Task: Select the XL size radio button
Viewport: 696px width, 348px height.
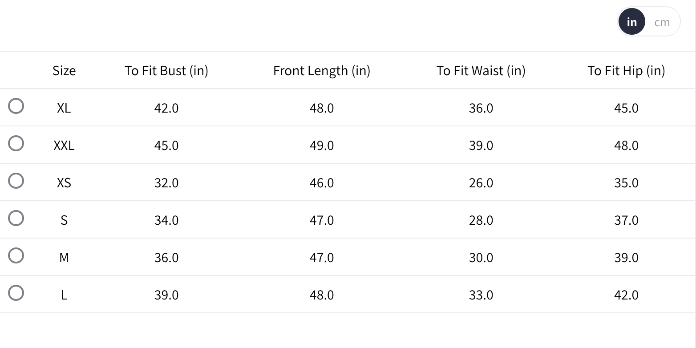Action: [16, 106]
